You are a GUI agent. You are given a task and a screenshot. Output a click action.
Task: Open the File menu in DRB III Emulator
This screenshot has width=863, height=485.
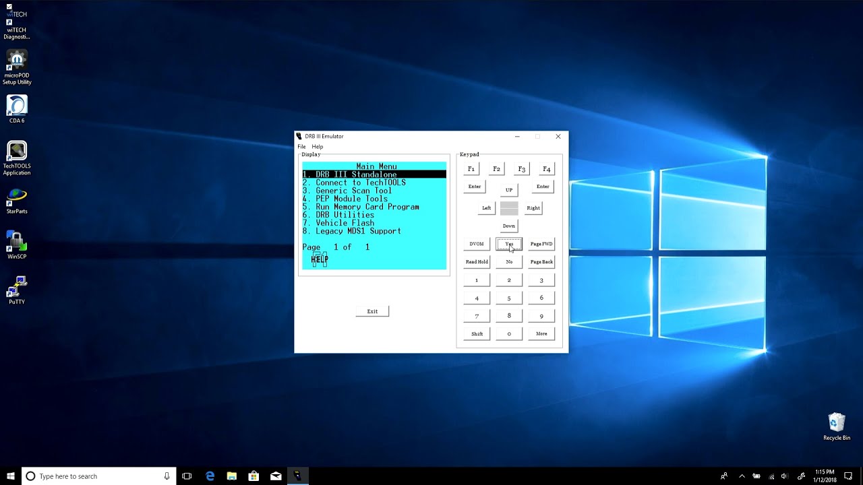tap(301, 147)
